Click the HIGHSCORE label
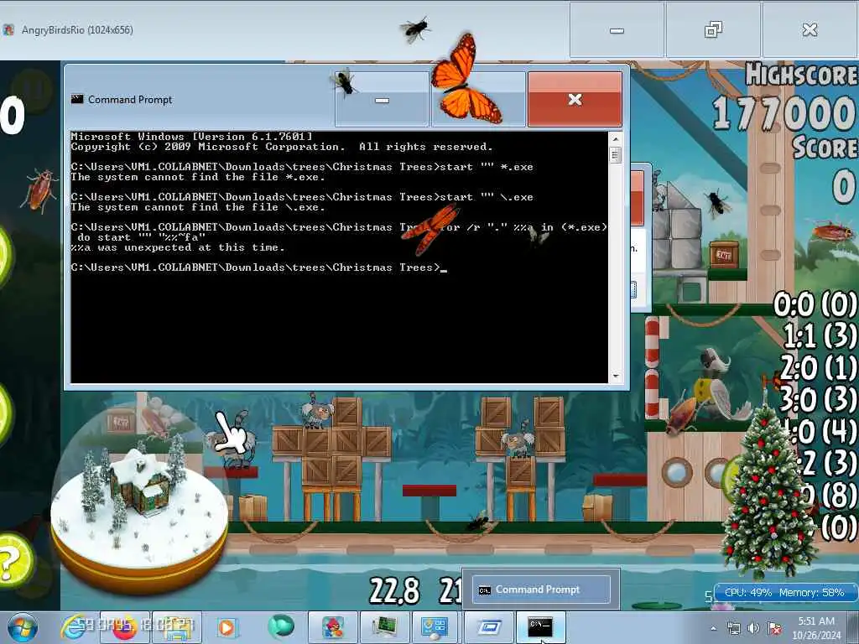 tap(802, 75)
